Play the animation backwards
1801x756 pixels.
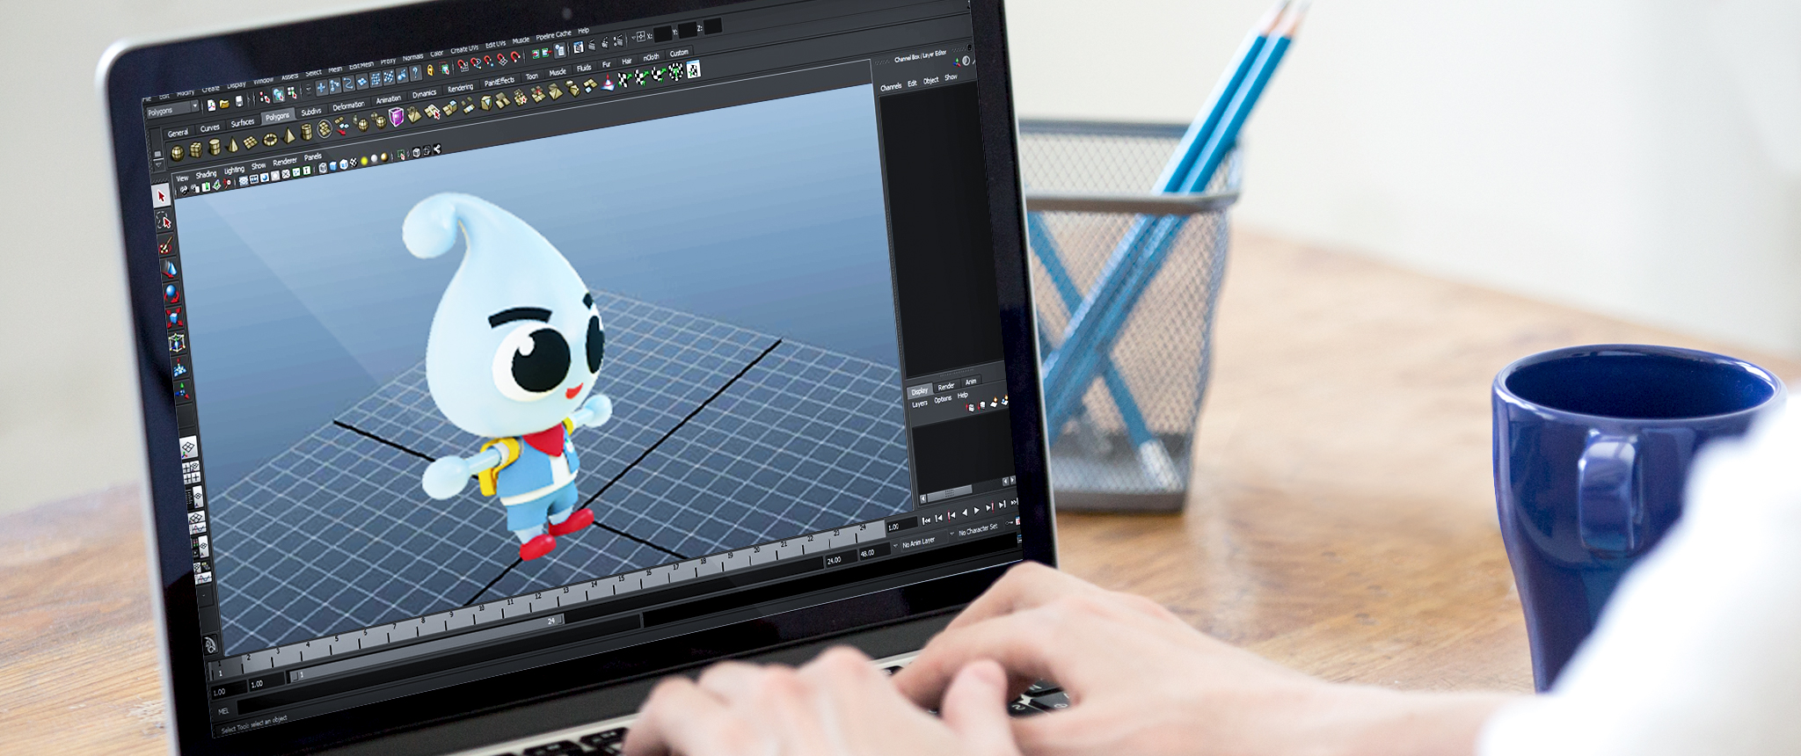pos(964,512)
